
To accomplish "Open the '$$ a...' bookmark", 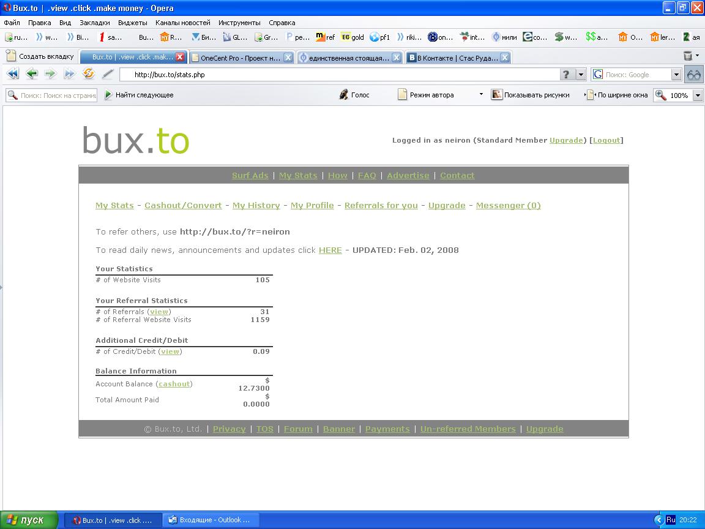I will point(597,37).
